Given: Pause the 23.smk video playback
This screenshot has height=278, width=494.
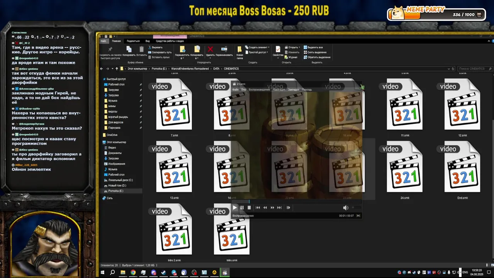Looking at the screenshot, I should [242, 208].
